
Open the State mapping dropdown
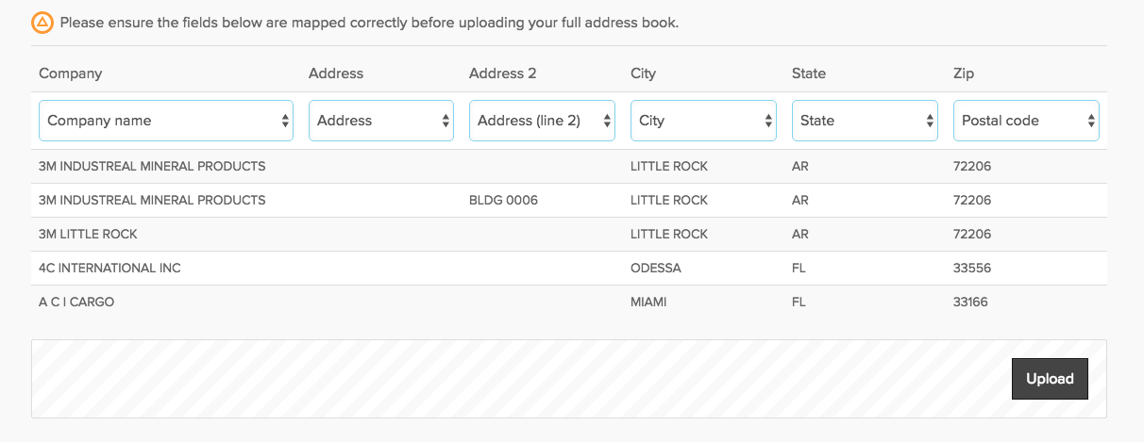coord(865,121)
